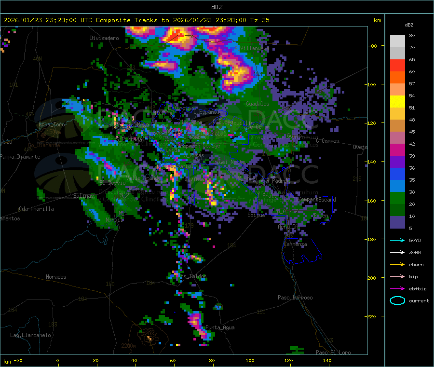Select the purple 5 dBZ color swatch
This screenshot has width=434, height=367.
click(397, 222)
